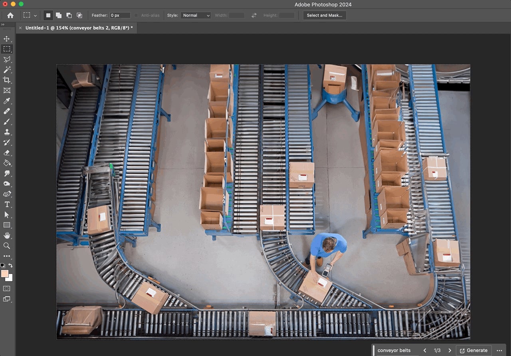Select the Paint Bucket tool
Screen dimensions: 511x356
[x=7, y=163]
